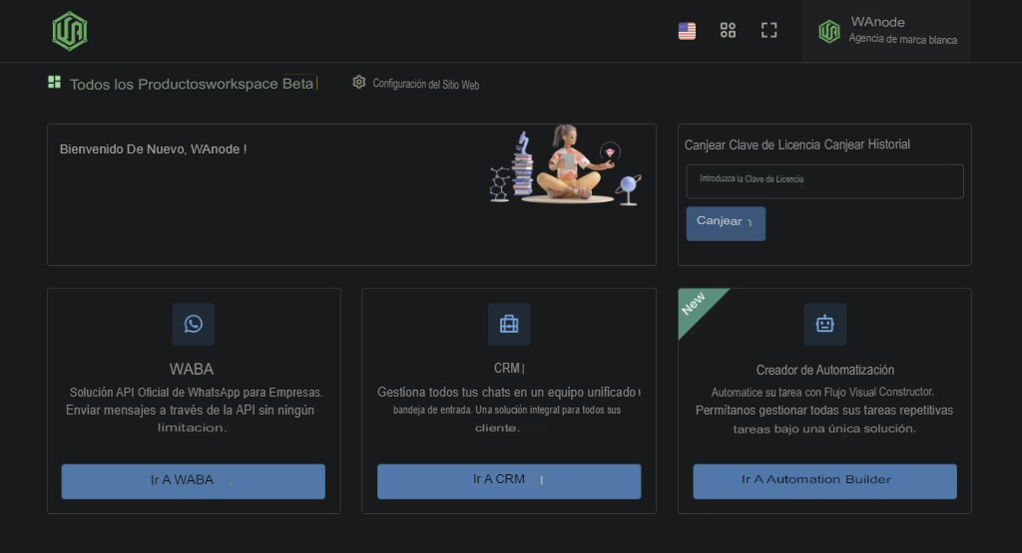
Task: Click the briefcase icon on CRM card
Action: 509,324
